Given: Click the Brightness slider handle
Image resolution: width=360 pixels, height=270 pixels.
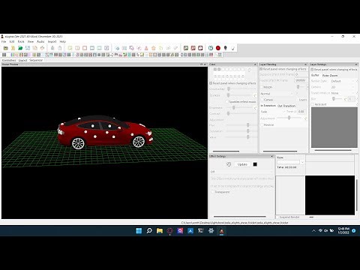Looking at the screenshot, I should pos(233,108).
